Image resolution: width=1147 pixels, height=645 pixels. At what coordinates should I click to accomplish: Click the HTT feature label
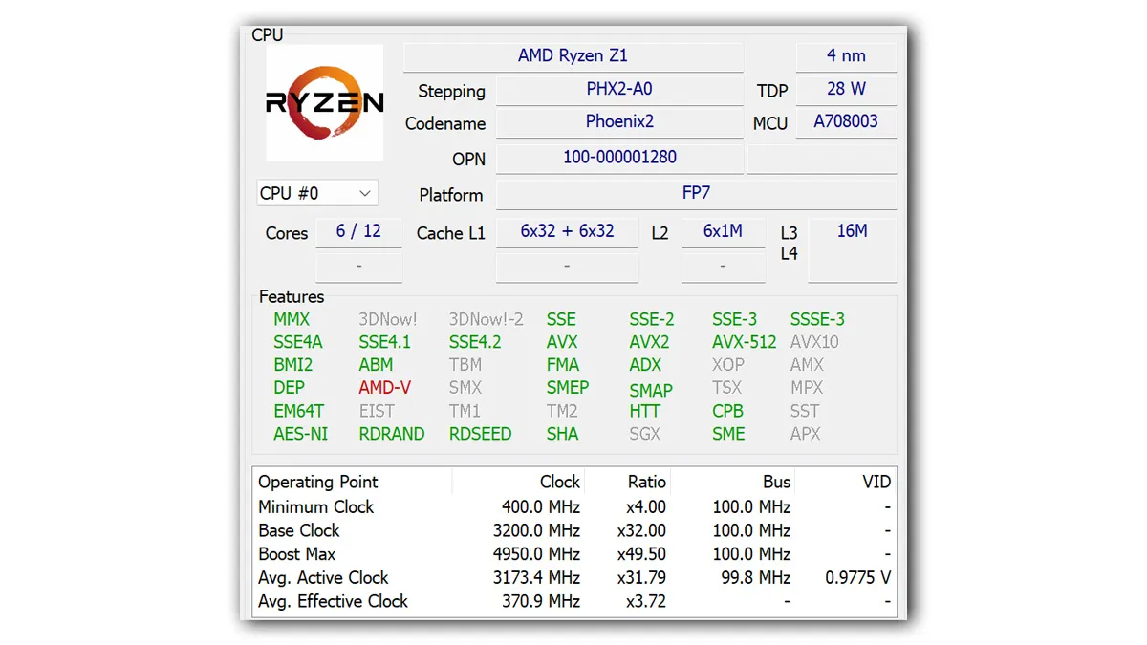[x=645, y=411]
